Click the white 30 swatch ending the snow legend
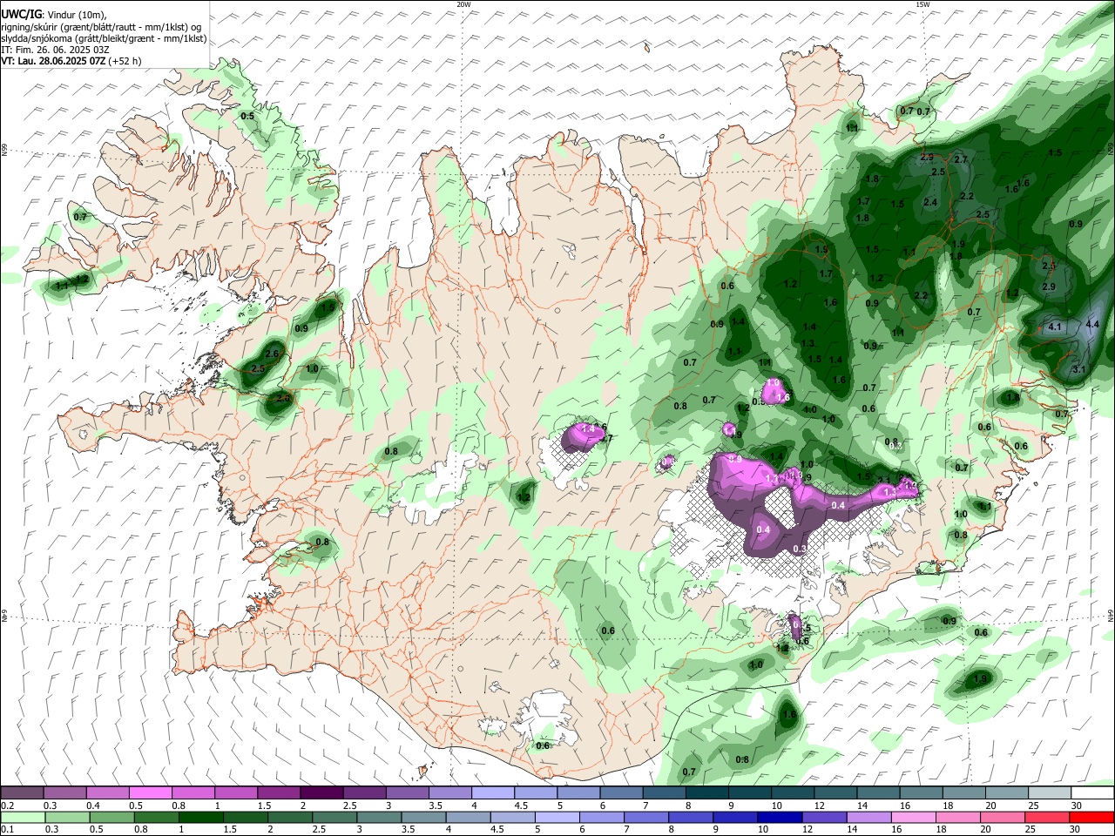Image resolution: width=1115 pixels, height=836 pixels. pos(1092,793)
